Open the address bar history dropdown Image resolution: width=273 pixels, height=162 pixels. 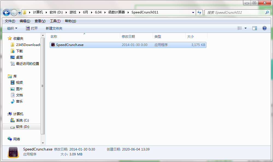[x=193, y=12]
